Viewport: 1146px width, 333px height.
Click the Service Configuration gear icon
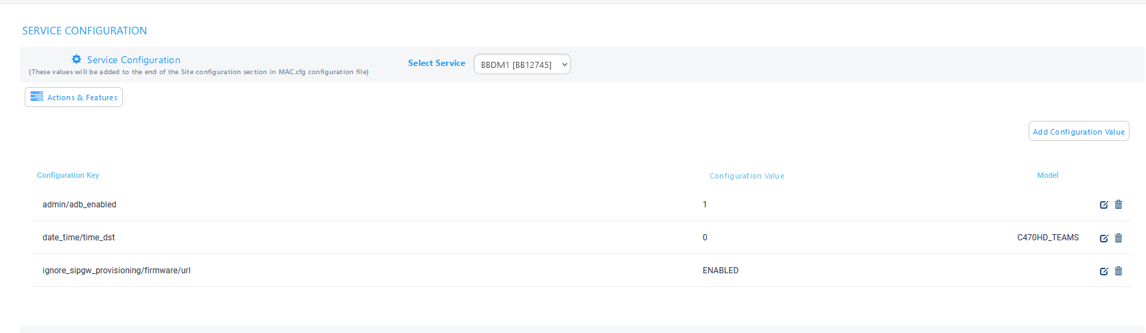pyautogui.click(x=76, y=60)
